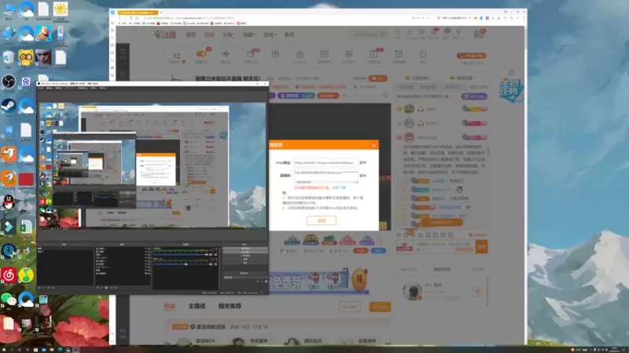Screen dimensions: 629x353
Task: Switch to the 相关推荐 tab
Action: 230,306
